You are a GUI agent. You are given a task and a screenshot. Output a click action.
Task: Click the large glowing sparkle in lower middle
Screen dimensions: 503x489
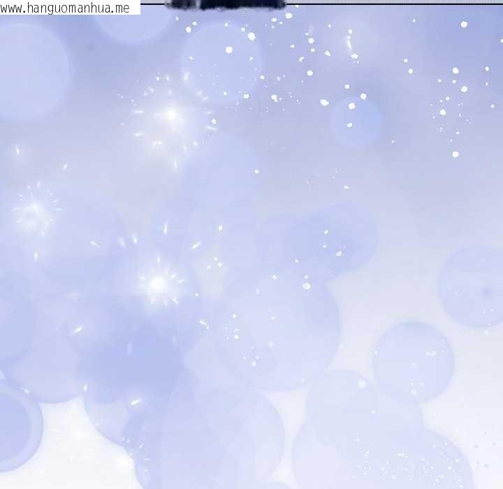click(x=157, y=284)
